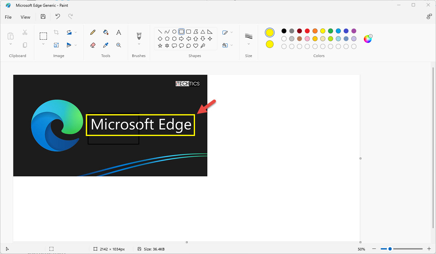Select the Color 2 secondary swatch
The width and height of the screenshot is (436, 254).
coord(270,44)
